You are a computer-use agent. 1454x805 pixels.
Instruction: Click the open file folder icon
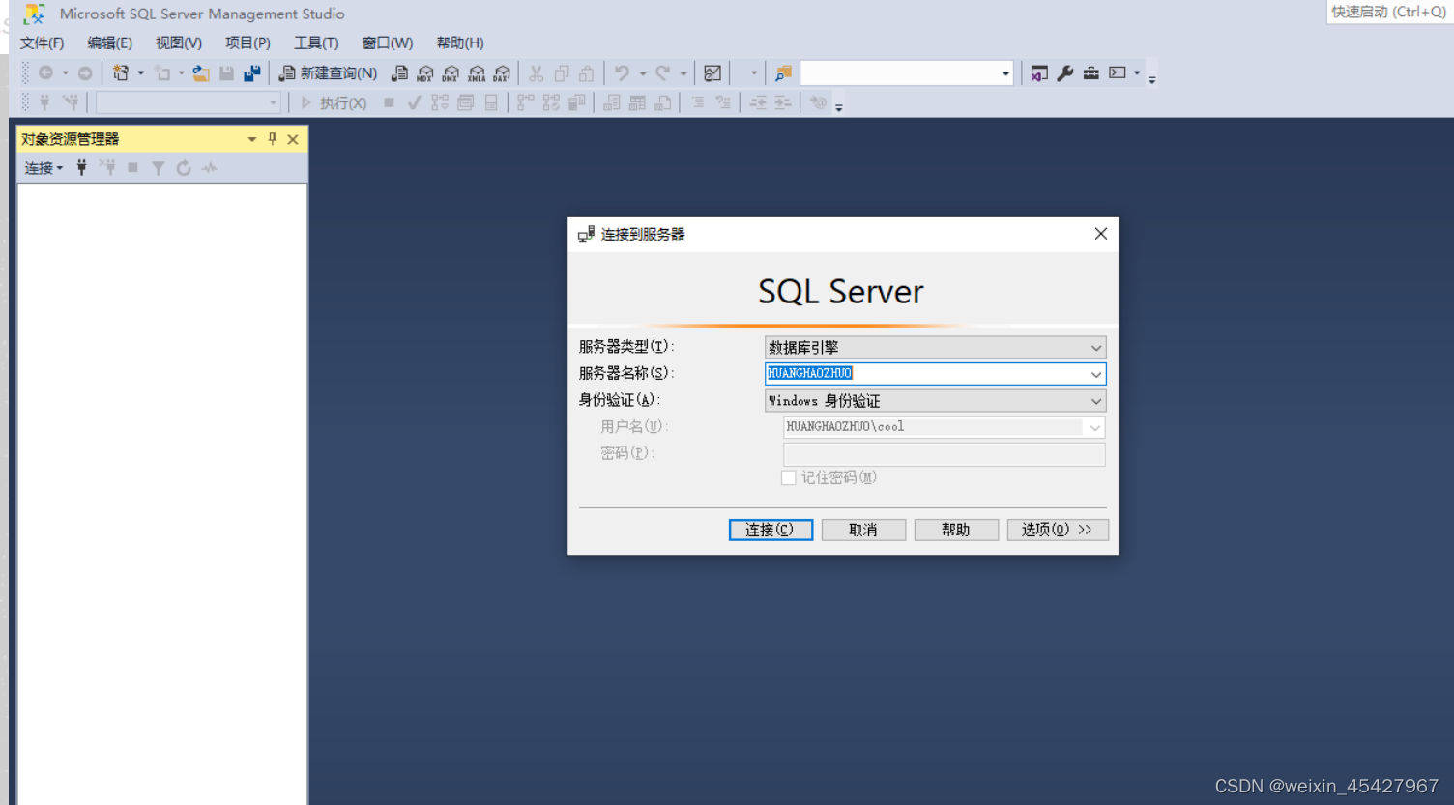201,73
